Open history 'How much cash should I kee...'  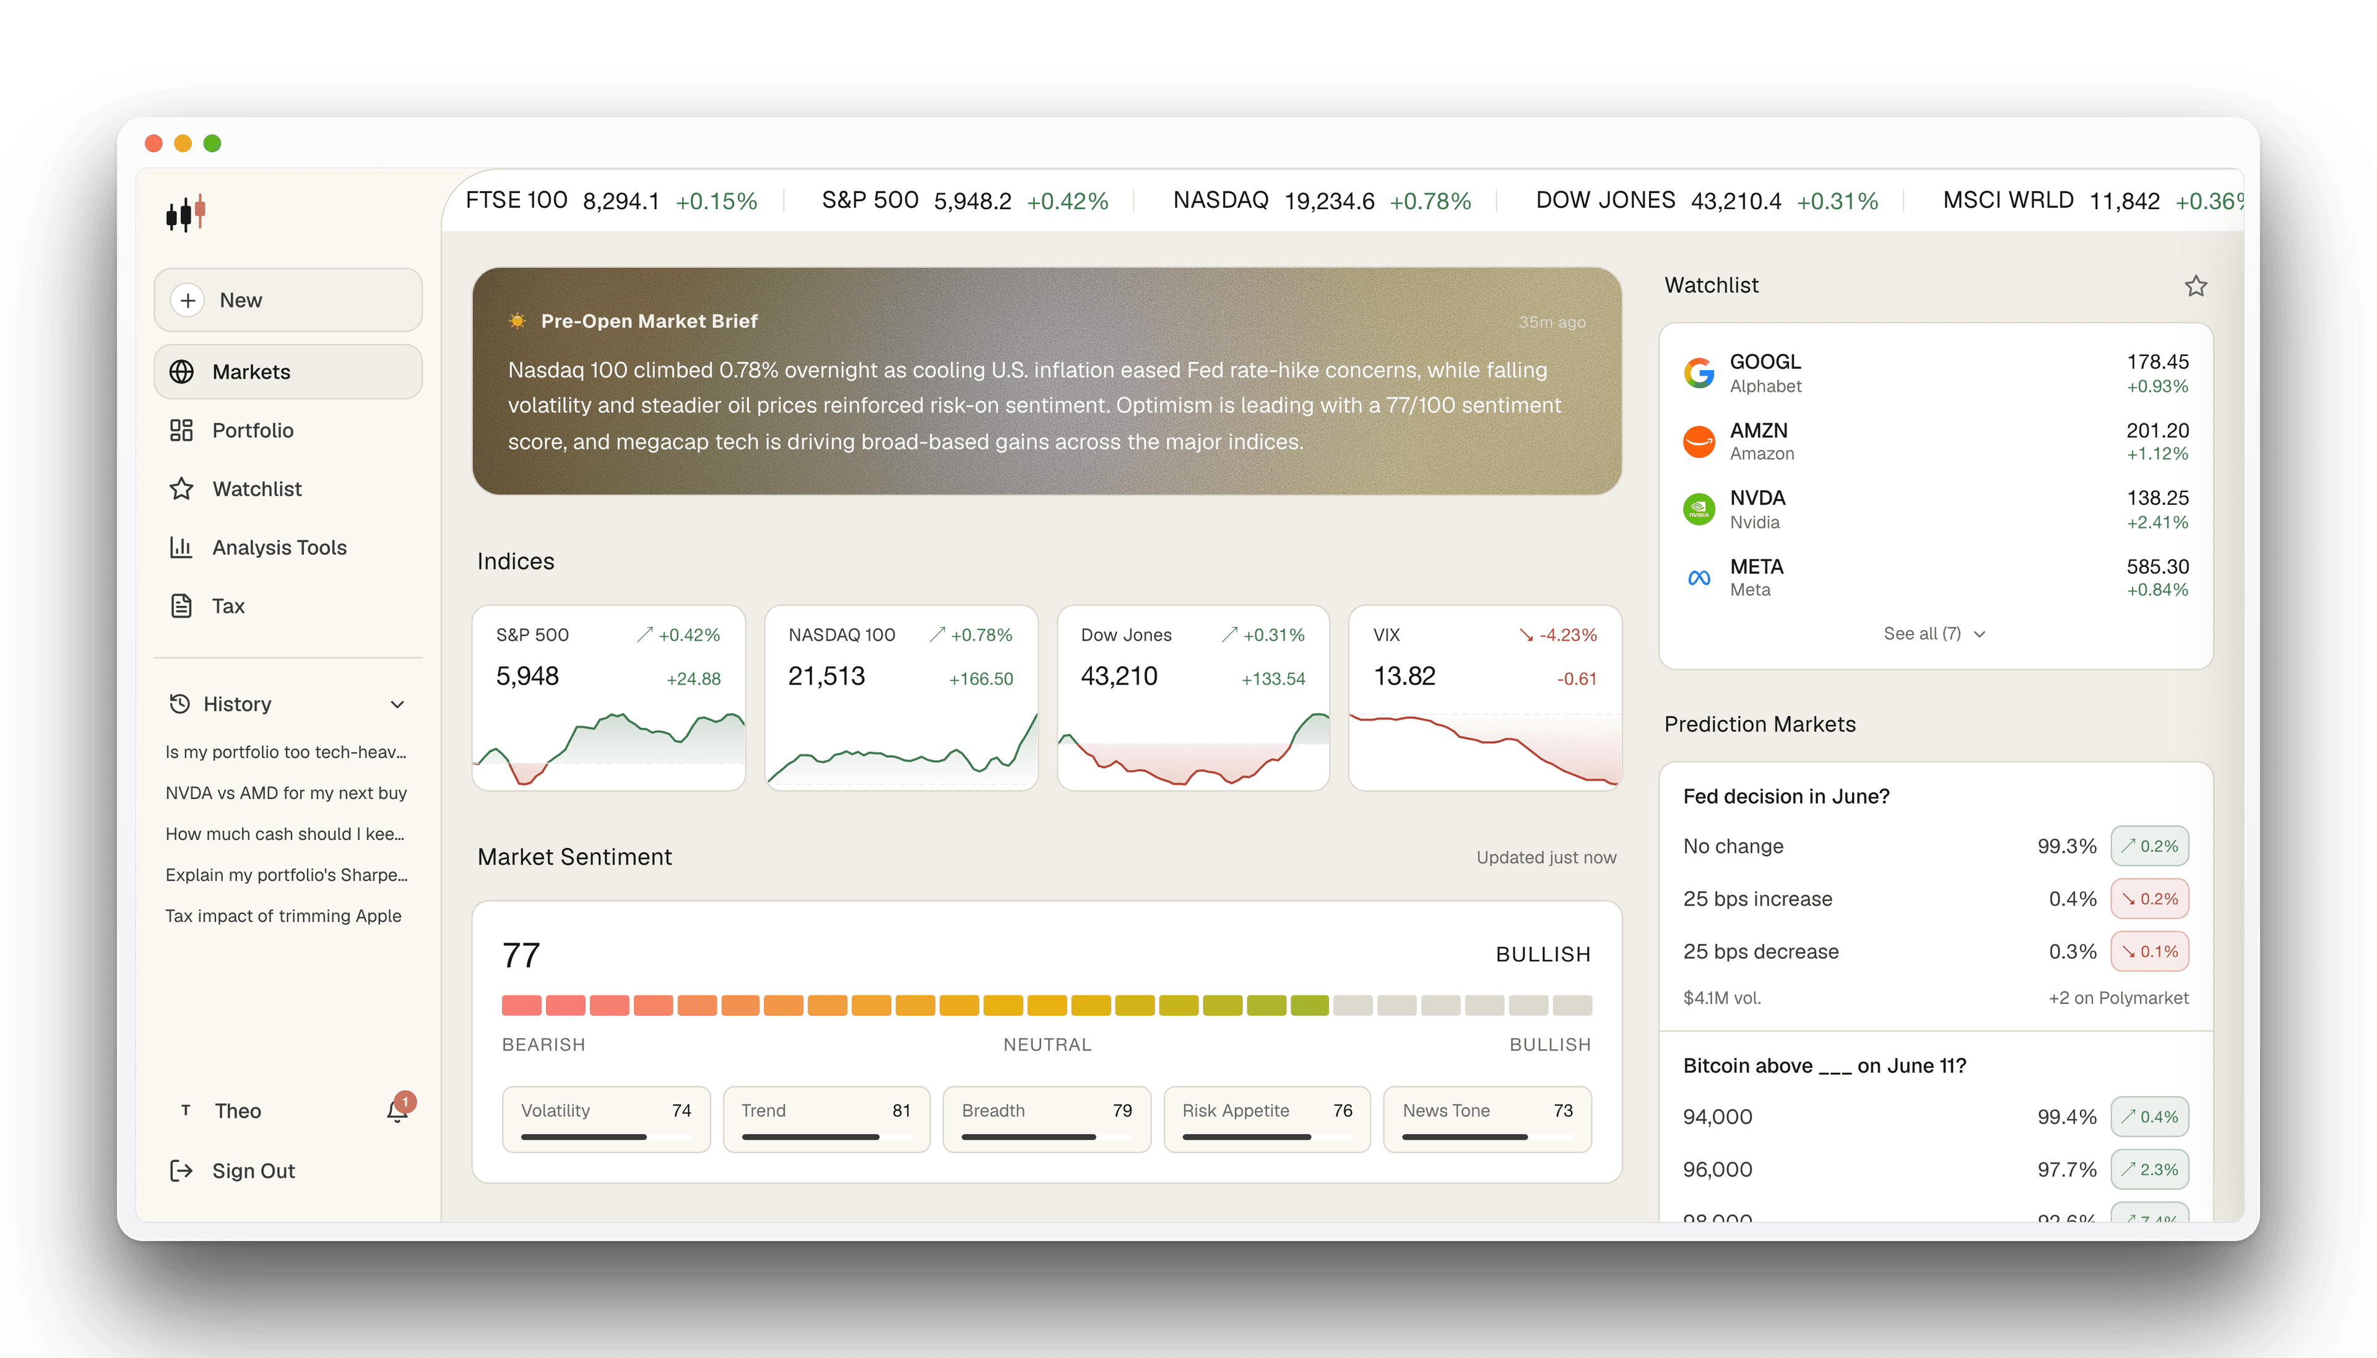pyautogui.click(x=285, y=834)
